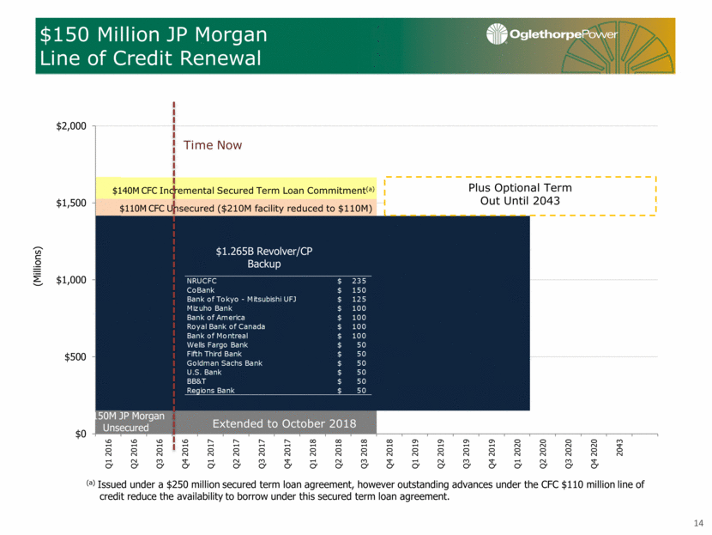Select the "2043" x-axis label
The height and width of the screenshot is (535, 712).
click(x=619, y=447)
